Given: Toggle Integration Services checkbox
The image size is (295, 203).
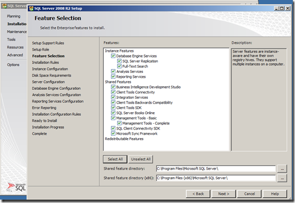Looking at the screenshot, I should click(113, 97).
